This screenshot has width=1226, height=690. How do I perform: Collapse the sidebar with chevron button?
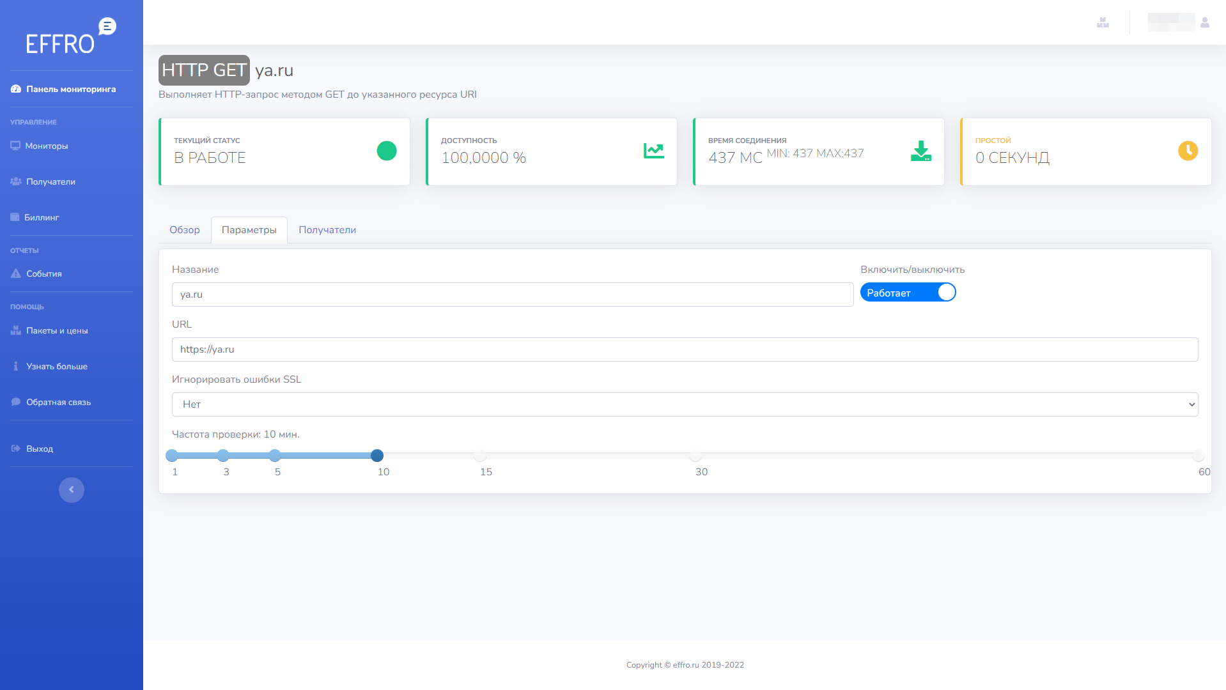click(72, 490)
